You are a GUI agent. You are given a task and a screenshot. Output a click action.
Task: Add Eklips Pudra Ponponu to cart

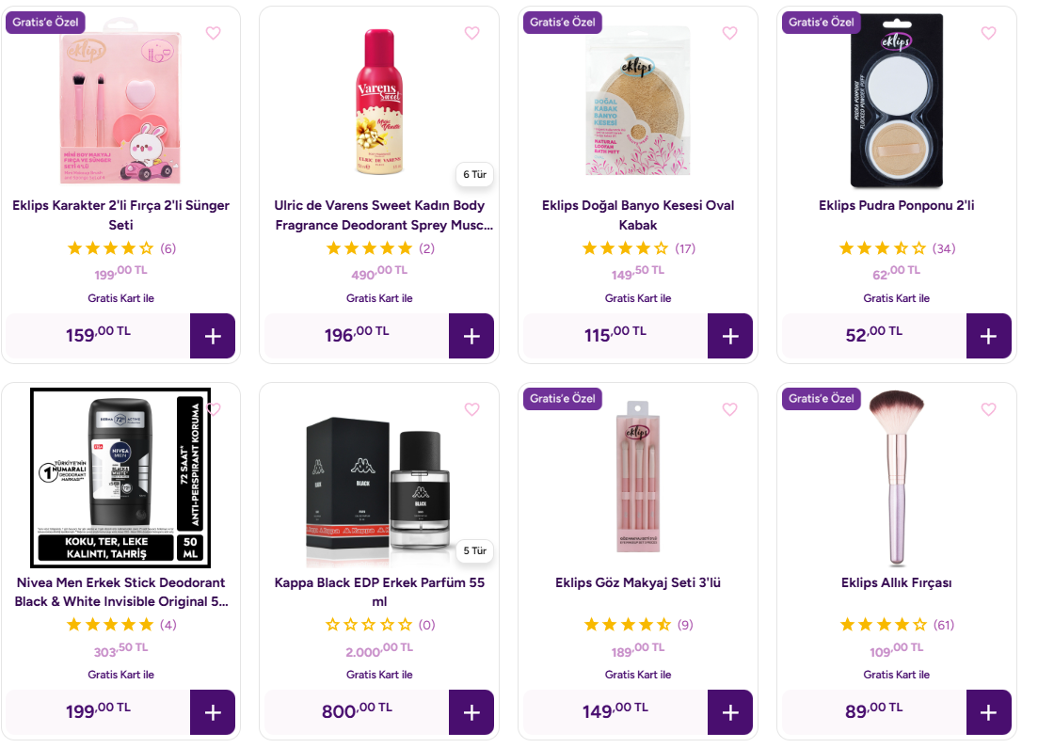(988, 336)
